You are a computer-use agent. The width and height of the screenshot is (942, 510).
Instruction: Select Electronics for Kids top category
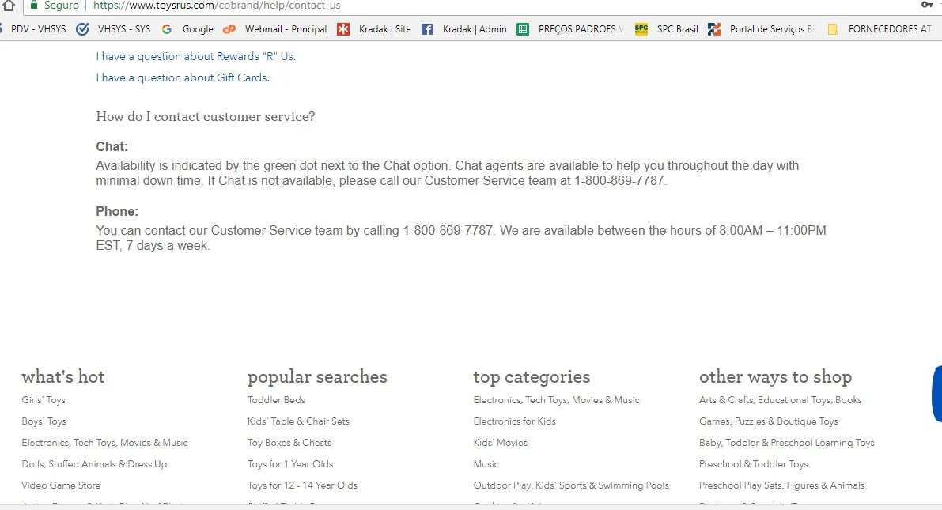coord(514,421)
